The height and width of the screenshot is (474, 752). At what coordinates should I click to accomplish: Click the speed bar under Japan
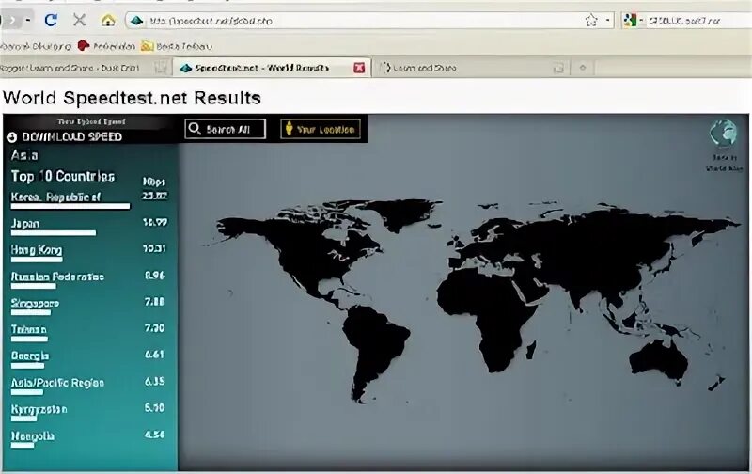[54, 233]
